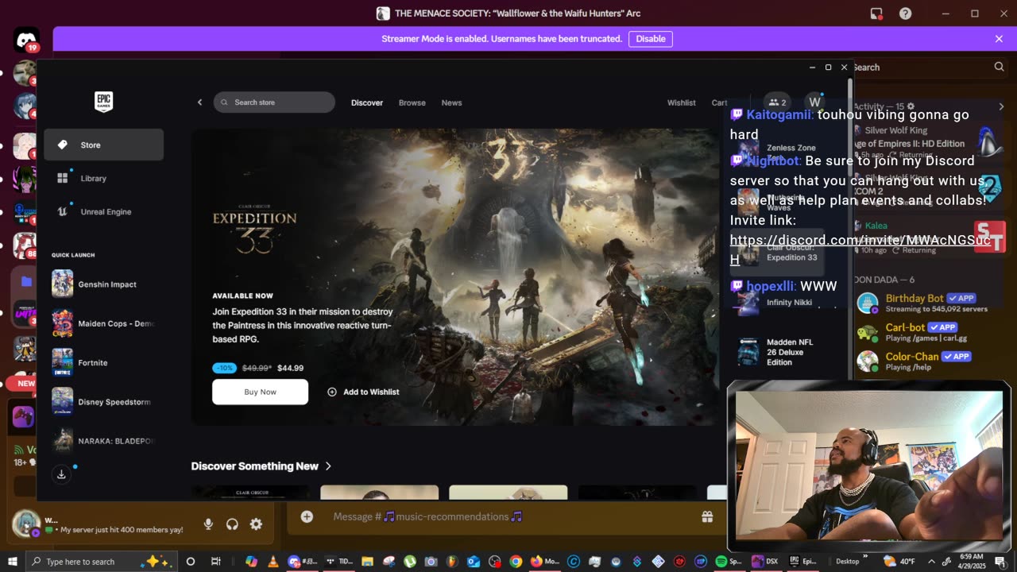The height and width of the screenshot is (572, 1017).
Task: Click Discord search magnifier icon
Action: pyautogui.click(x=999, y=68)
